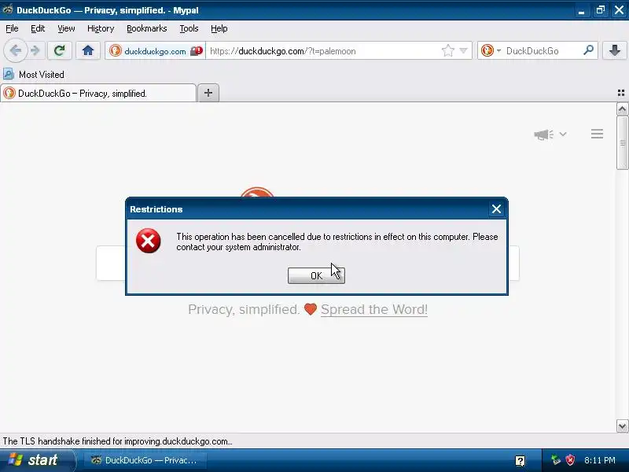Image resolution: width=629 pixels, height=472 pixels.
Task: Click the Most Visited bookmark label
Action: [42, 75]
